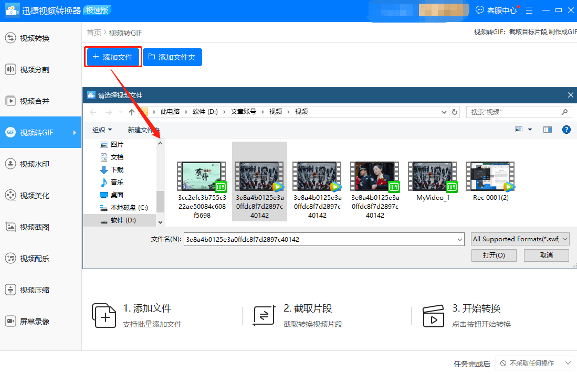Open the 不采取任何操作 dropdown
Image resolution: width=577 pixels, height=374 pixels.
pos(534,362)
